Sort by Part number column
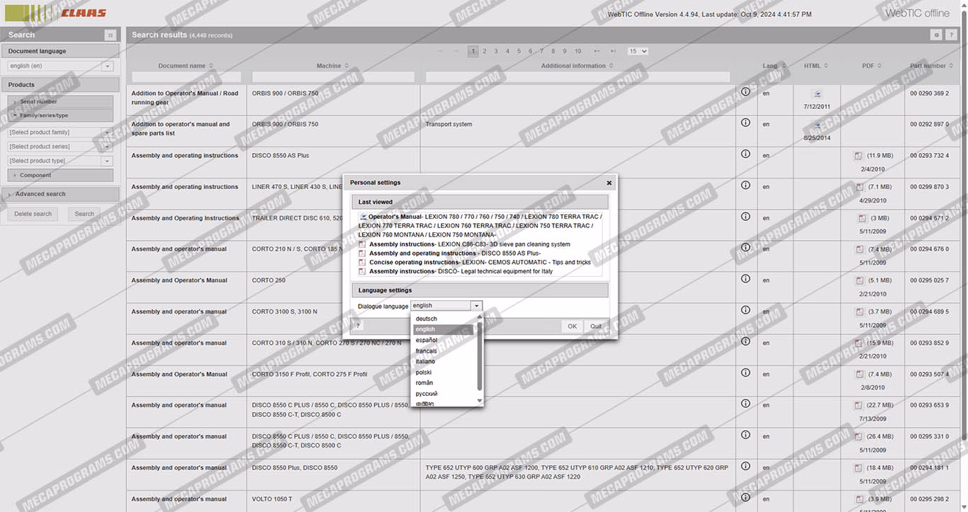 pos(931,66)
